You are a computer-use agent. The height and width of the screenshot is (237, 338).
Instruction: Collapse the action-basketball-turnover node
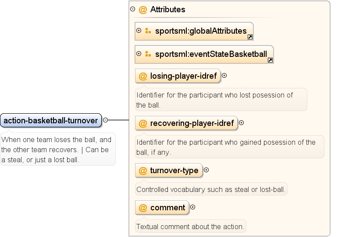tap(105, 120)
